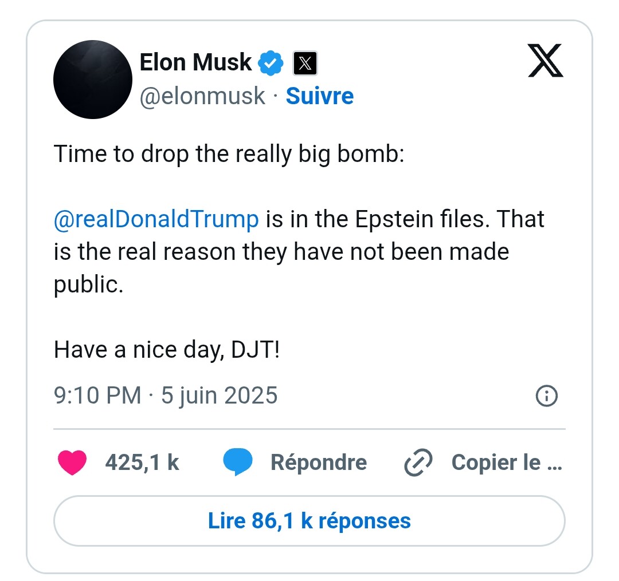
Task: Click the chain link icon
Action: click(x=418, y=463)
